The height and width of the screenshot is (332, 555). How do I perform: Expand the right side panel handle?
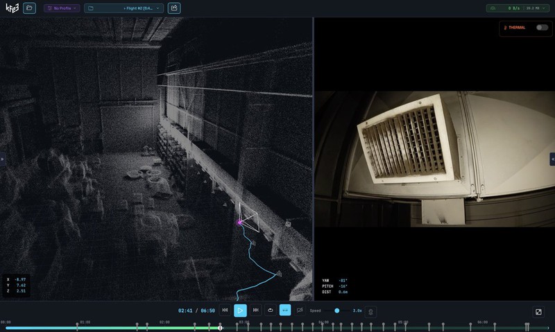552,159
